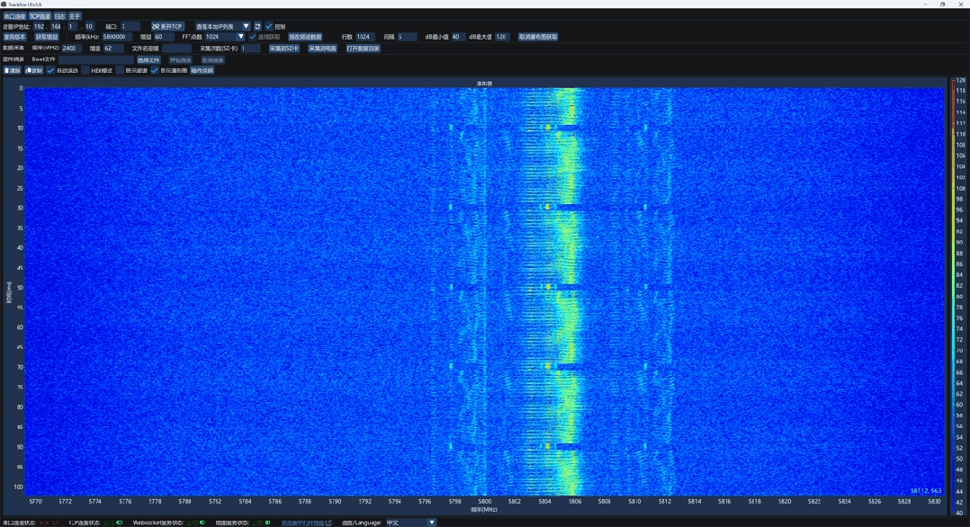Viewport: 970px width, 527px height.
Task: Toggle the 显示瀑布图 show waterfall checkbox
Action: click(155, 70)
